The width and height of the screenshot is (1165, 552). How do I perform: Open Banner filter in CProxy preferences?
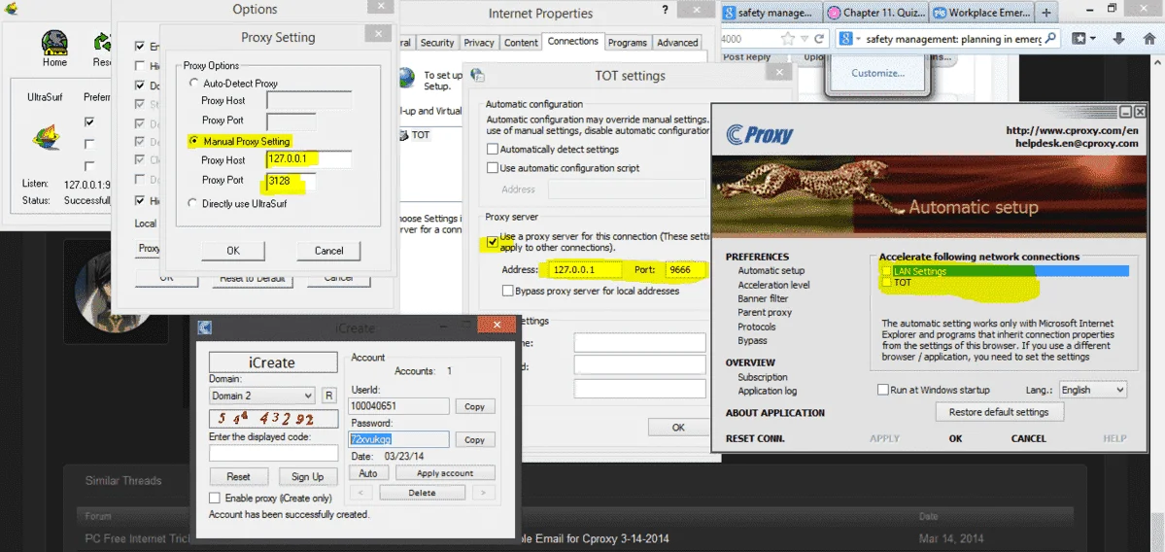763,298
